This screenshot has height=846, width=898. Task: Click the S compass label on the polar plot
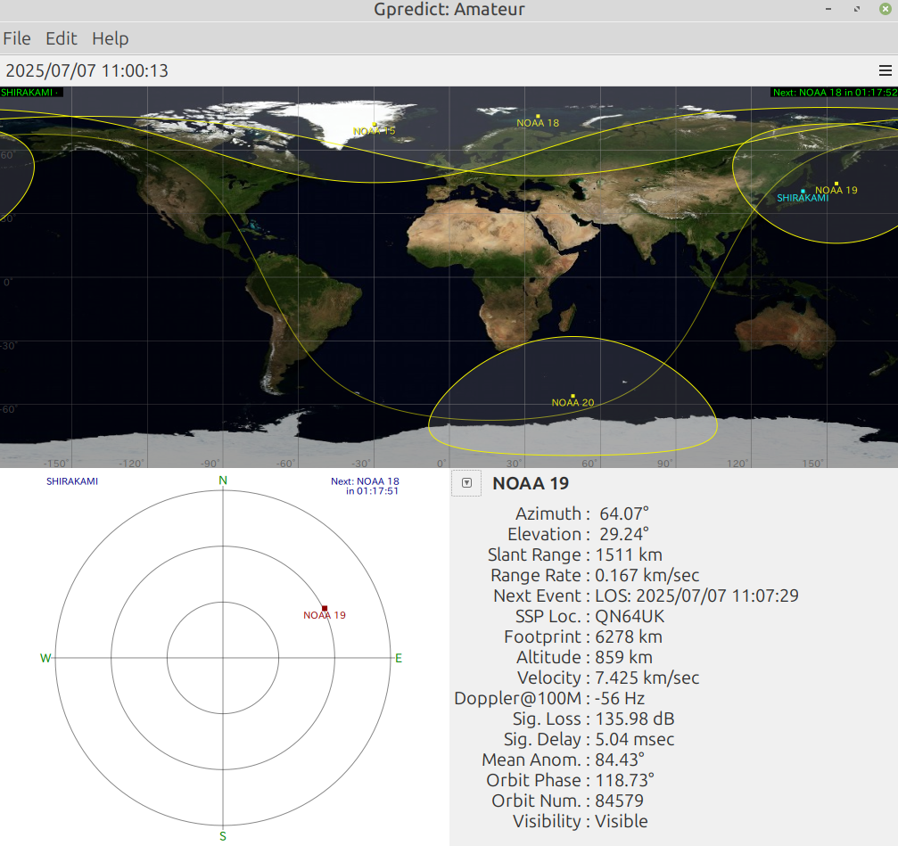(223, 836)
